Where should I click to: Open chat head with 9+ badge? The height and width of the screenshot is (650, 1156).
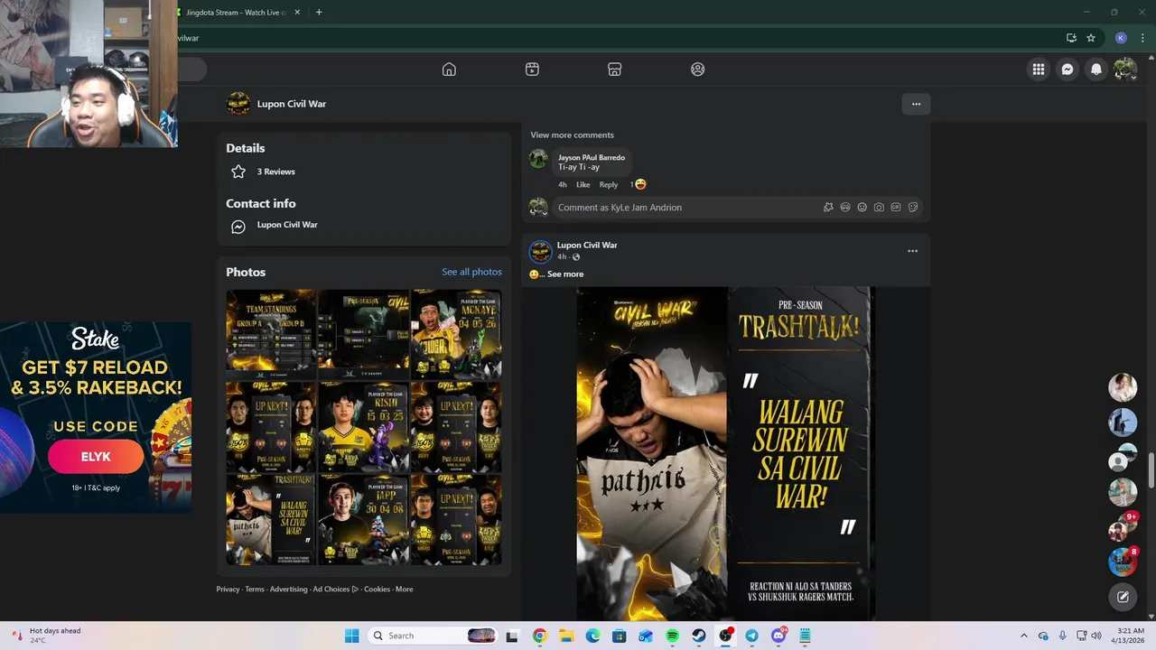[x=1123, y=527]
